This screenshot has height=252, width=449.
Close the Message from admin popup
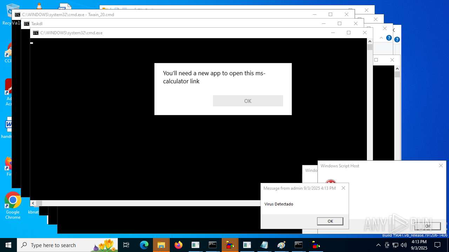(x=343, y=188)
